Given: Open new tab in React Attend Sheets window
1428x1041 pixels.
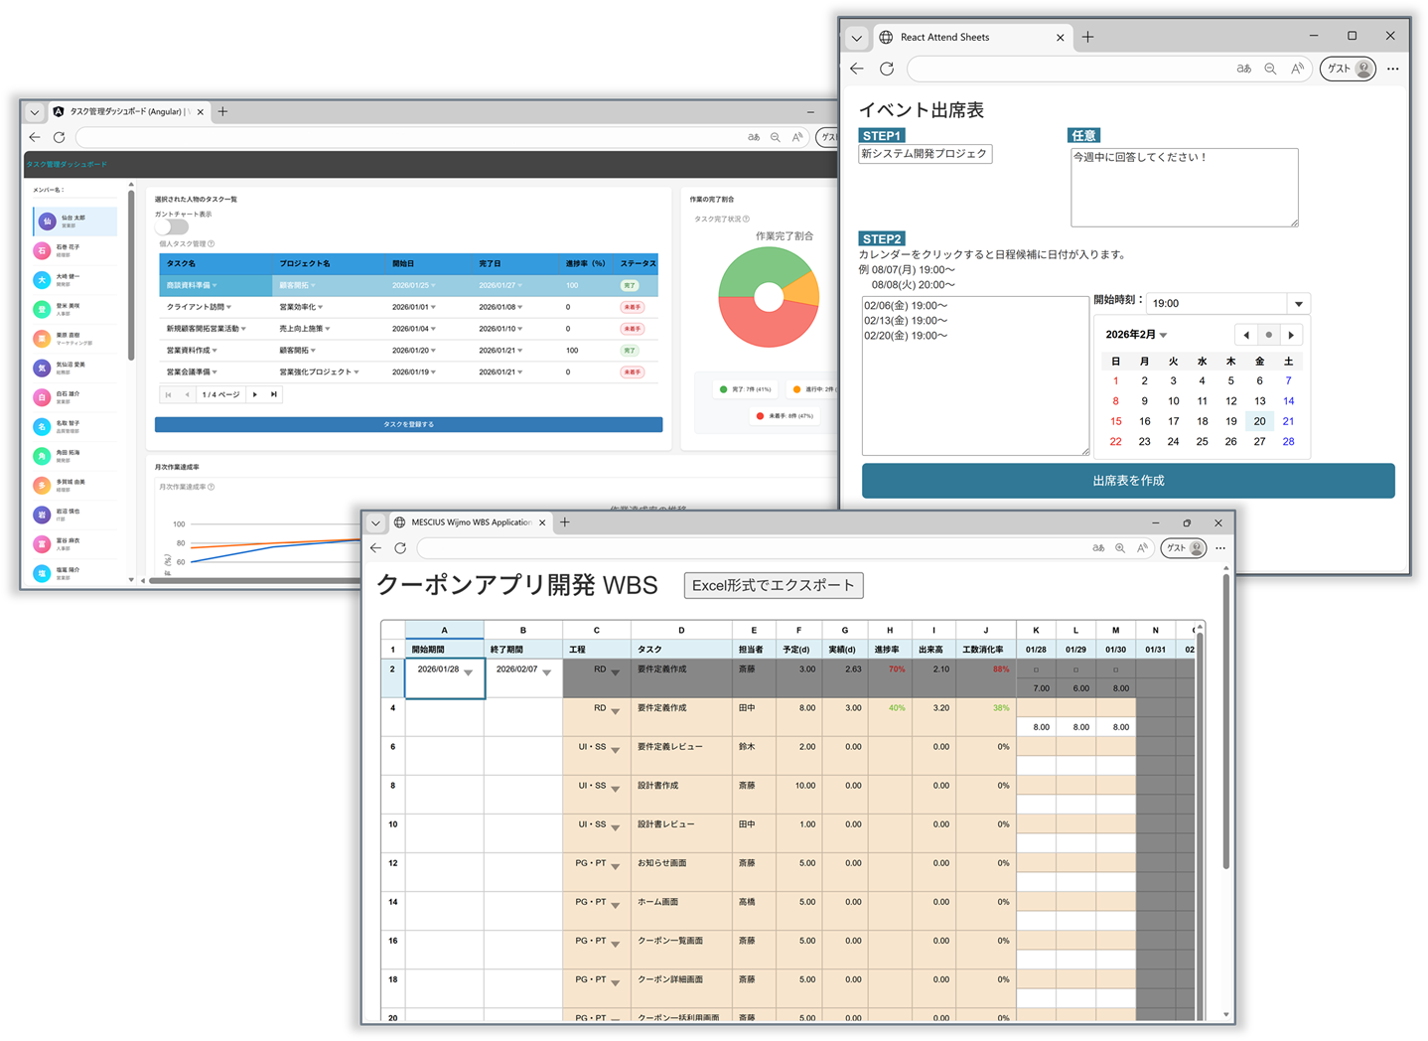Looking at the screenshot, I should click(x=1087, y=37).
